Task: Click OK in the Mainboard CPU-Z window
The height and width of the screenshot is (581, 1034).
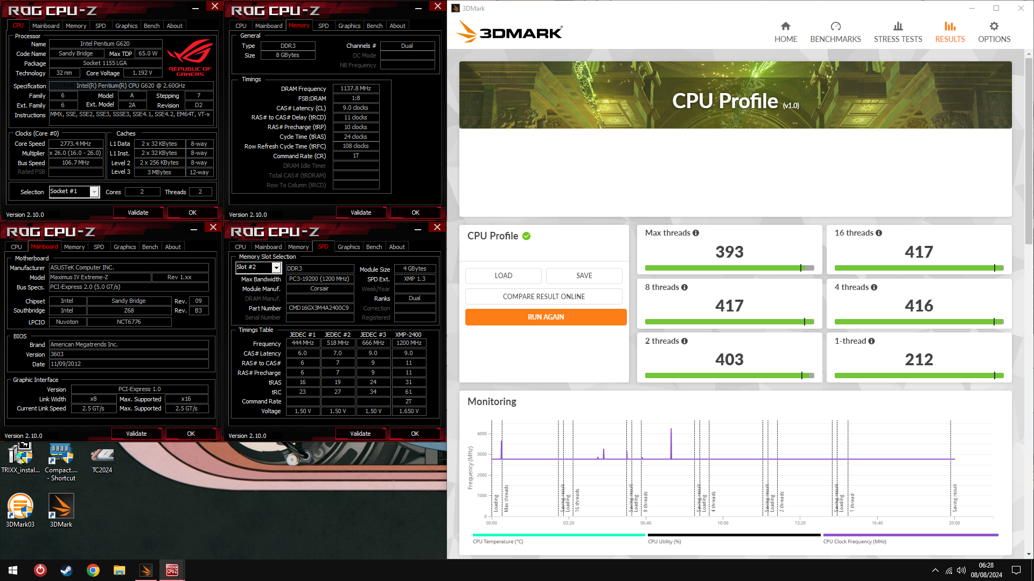Action: pyautogui.click(x=191, y=434)
